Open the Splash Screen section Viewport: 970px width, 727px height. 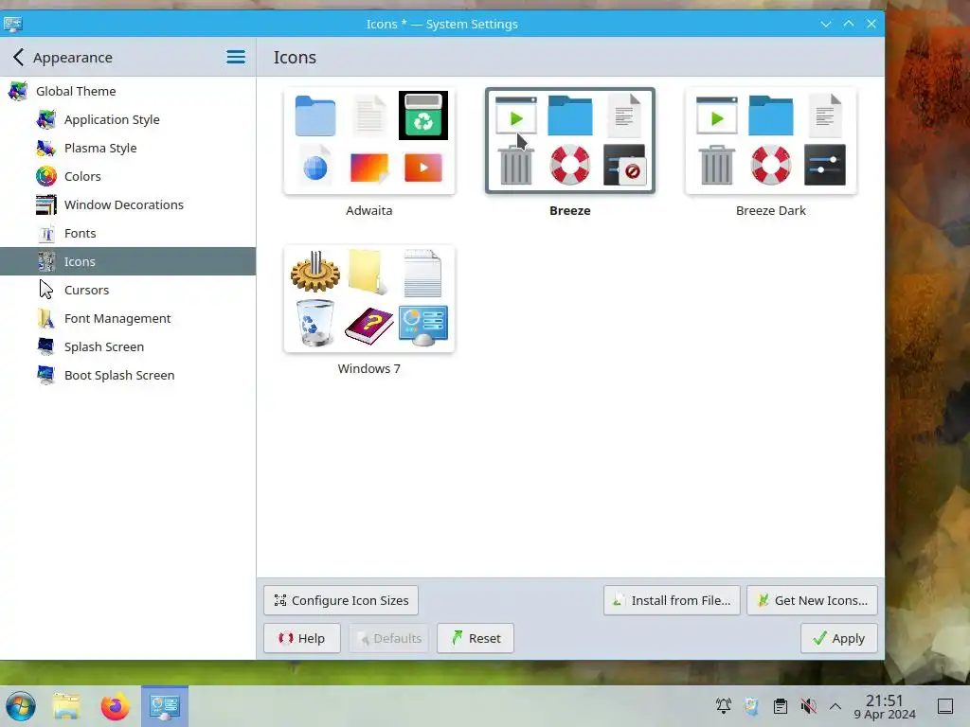click(128, 346)
